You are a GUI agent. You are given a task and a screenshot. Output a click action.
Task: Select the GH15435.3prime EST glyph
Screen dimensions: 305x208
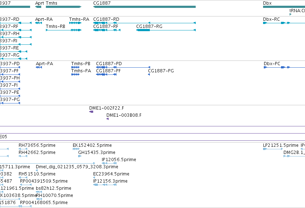(x=80, y=156)
